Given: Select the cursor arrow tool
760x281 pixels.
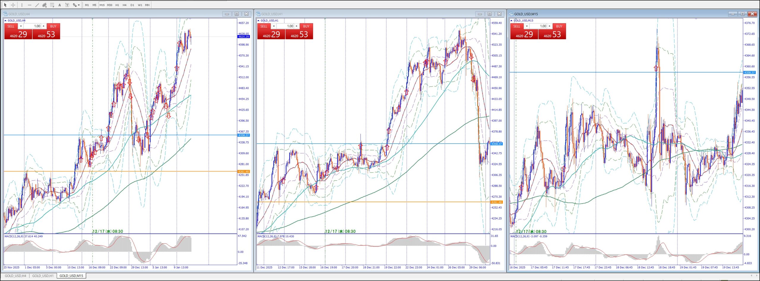Looking at the screenshot, I should (x=5, y=5).
